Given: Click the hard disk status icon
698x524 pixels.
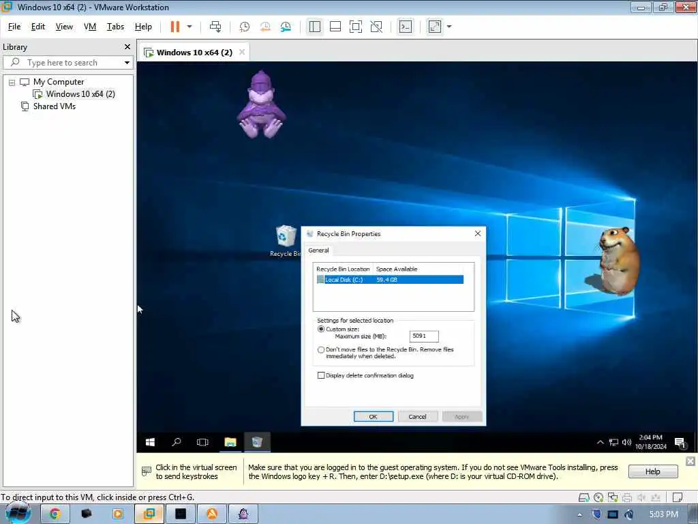Looking at the screenshot, I should (583, 497).
